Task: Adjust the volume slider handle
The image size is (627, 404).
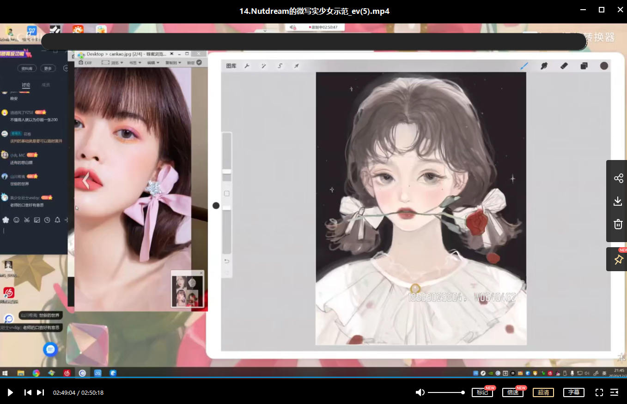Action: pyautogui.click(x=463, y=392)
